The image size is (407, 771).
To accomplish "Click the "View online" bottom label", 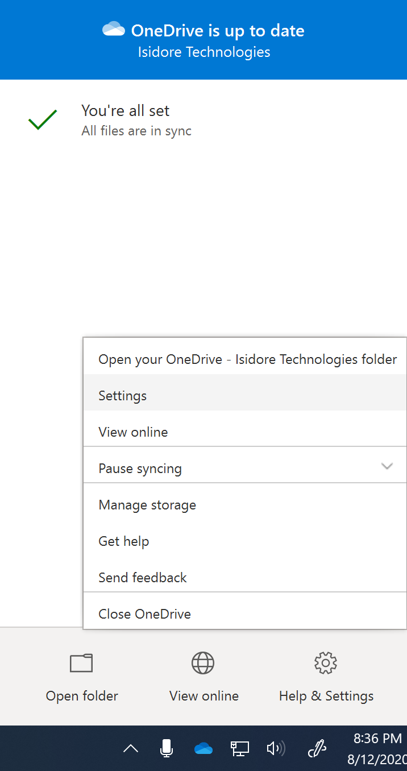I will (204, 696).
